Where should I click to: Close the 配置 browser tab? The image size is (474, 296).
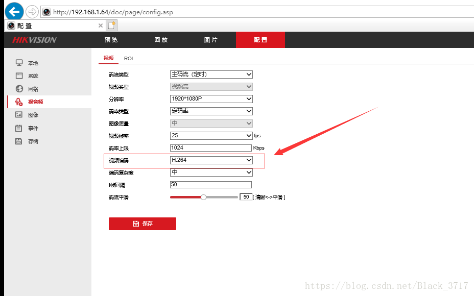tap(100, 26)
